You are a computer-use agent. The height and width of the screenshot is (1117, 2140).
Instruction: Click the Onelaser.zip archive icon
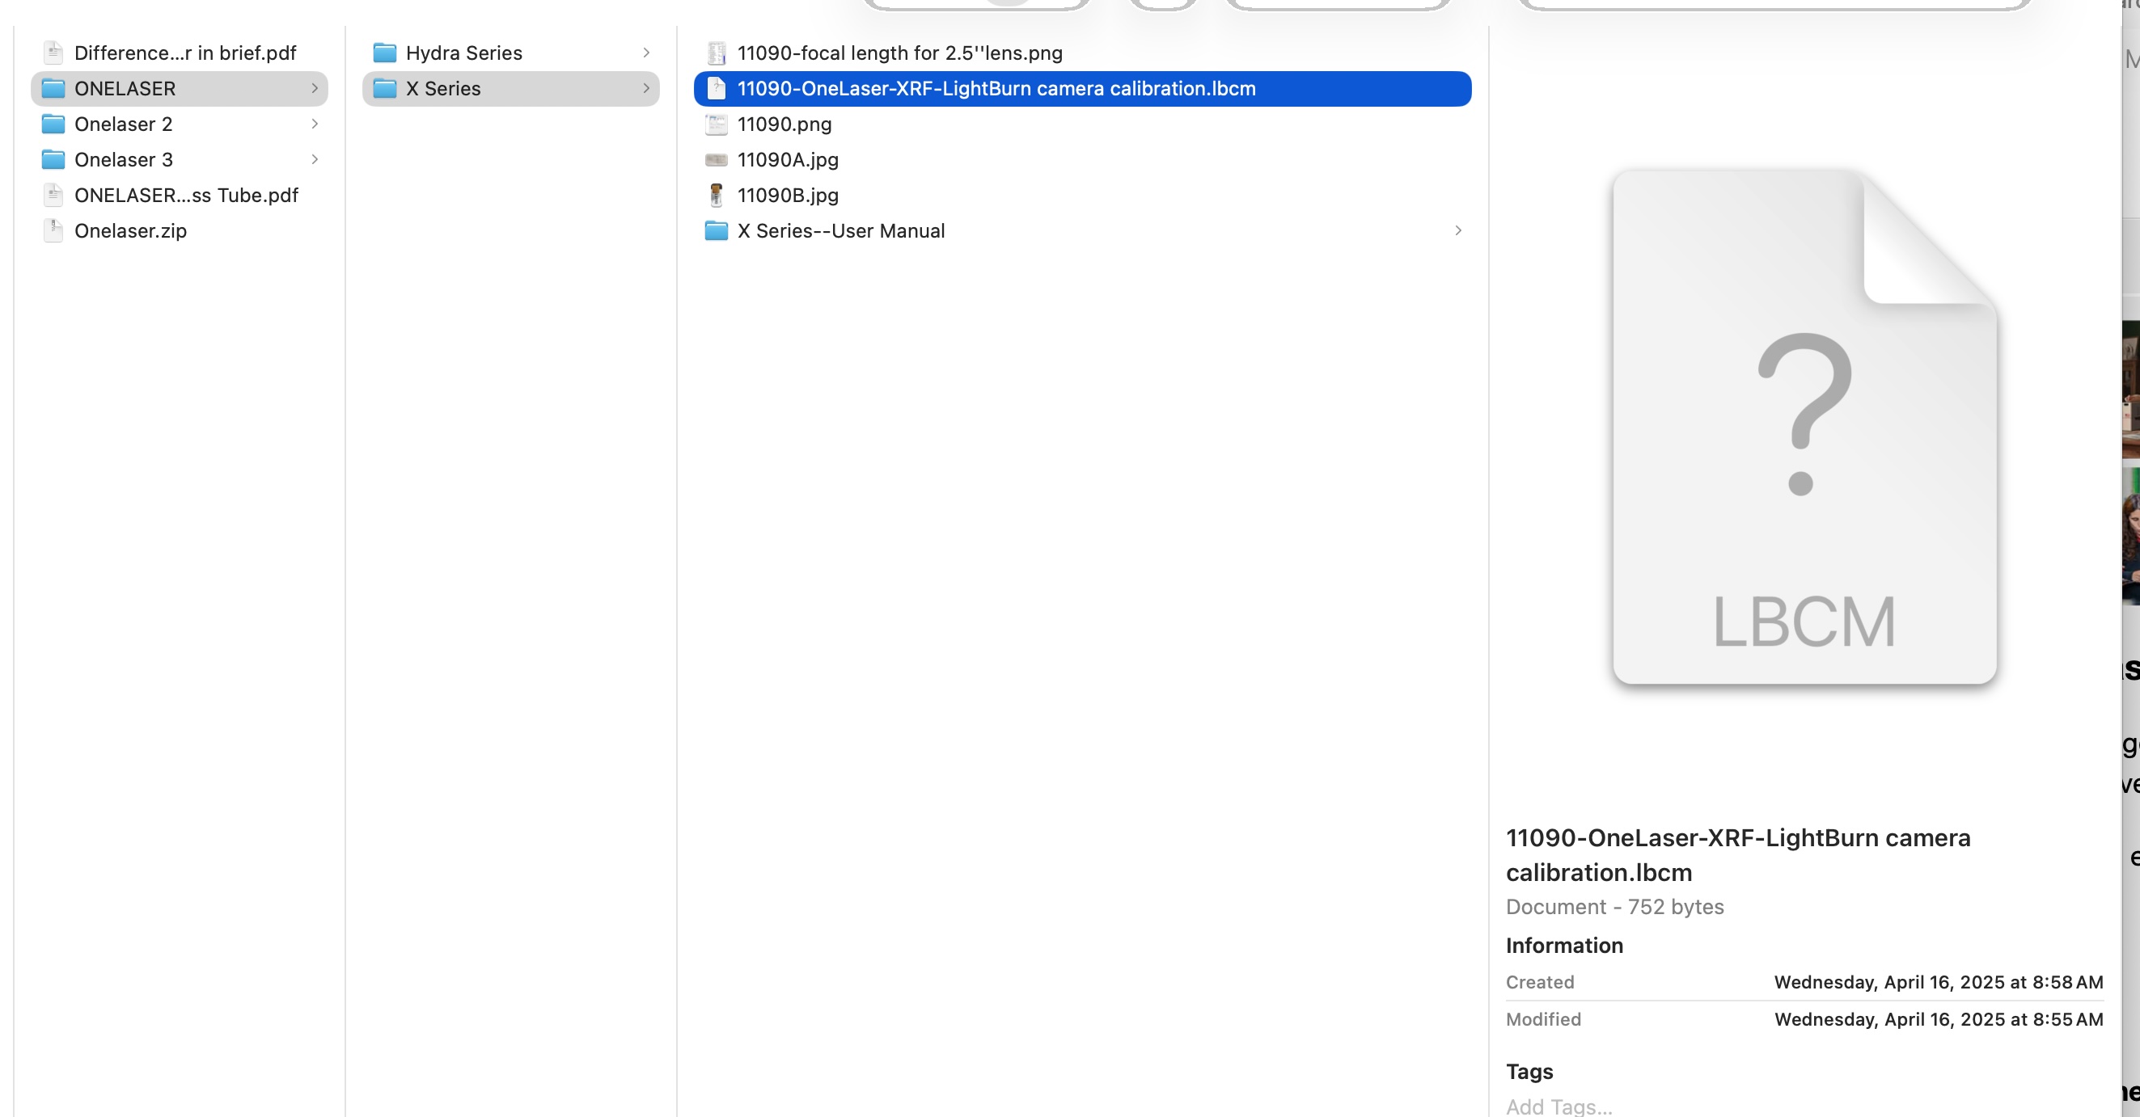click(53, 231)
